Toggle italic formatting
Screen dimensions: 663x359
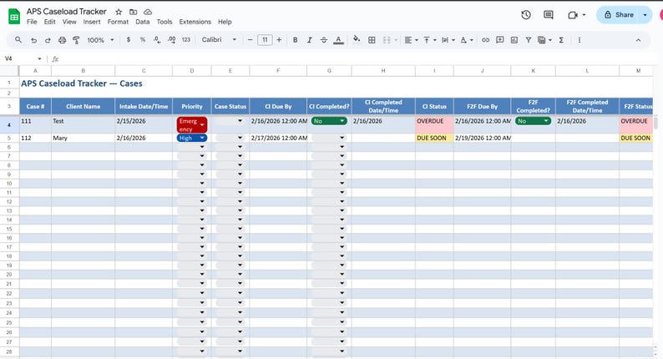310,40
